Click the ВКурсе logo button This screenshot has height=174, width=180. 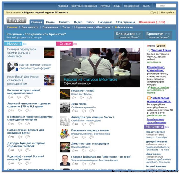point(16,20)
